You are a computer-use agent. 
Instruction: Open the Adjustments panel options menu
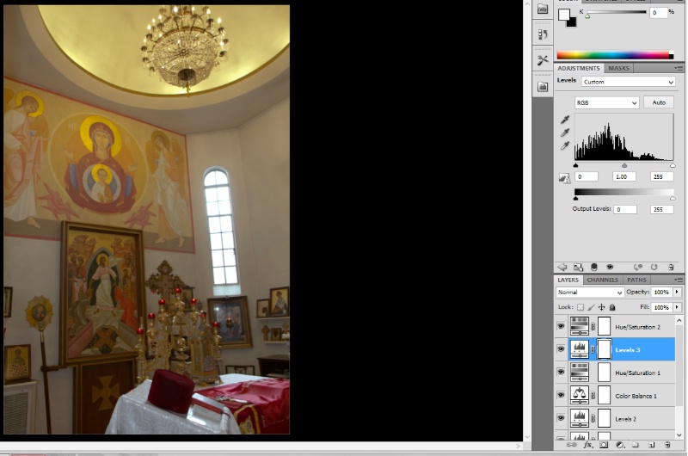[x=679, y=69]
